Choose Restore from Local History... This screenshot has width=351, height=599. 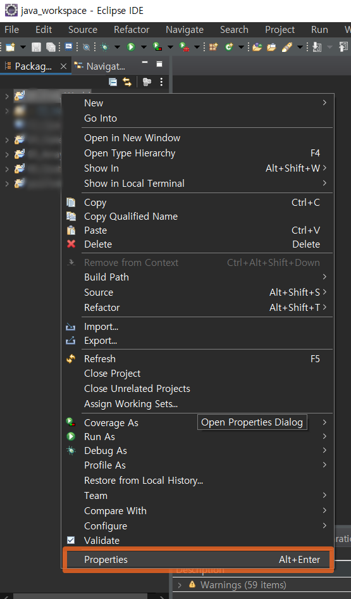coord(198,480)
